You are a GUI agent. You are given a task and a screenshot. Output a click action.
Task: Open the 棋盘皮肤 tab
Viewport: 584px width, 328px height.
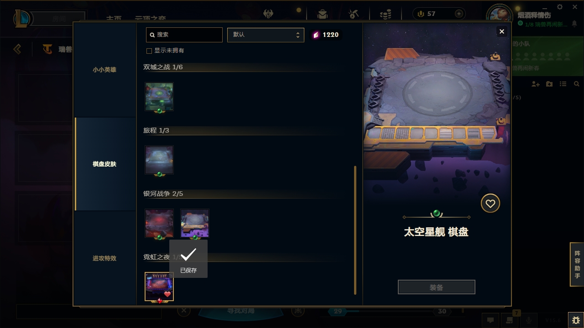[x=104, y=164]
